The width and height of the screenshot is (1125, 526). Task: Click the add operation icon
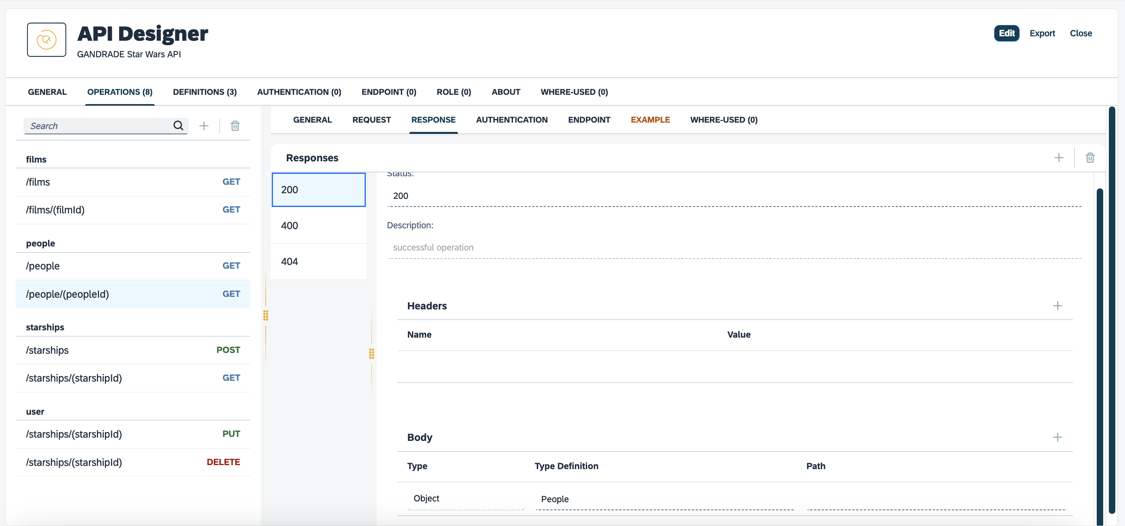(x=204, y=125)
